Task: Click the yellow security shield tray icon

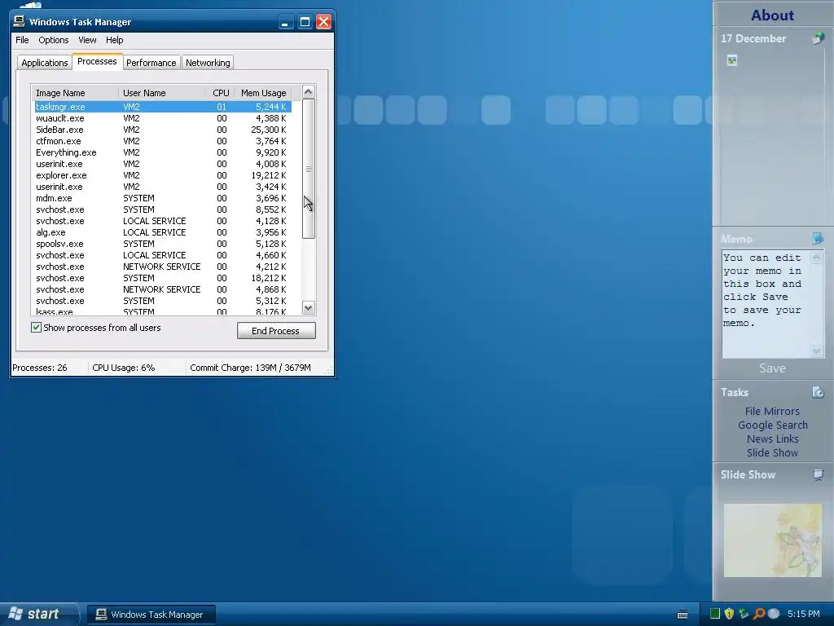Action: [729, 614]
